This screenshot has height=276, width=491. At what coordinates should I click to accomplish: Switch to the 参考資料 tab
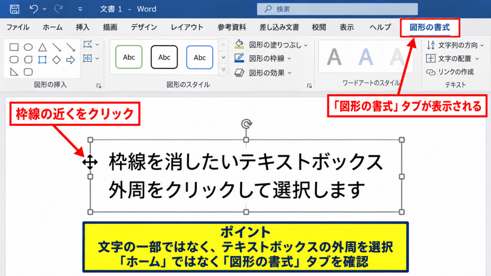[232, 27]
